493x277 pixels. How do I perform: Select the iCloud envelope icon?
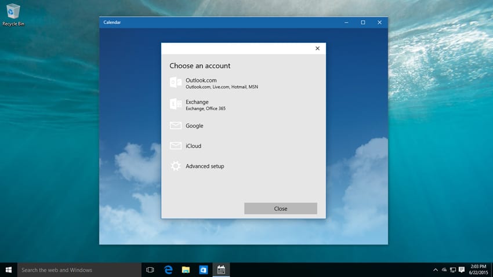click(x=175, y=145)
